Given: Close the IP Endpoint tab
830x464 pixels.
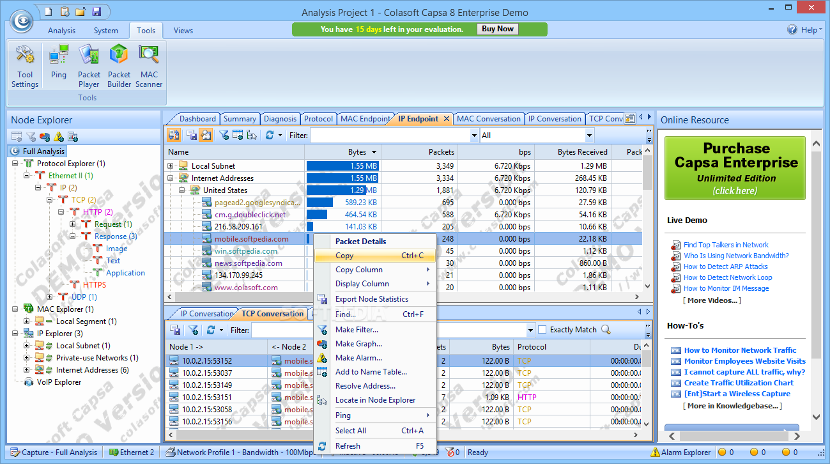Looking at the screenshot, I should (x=447, y=119).
